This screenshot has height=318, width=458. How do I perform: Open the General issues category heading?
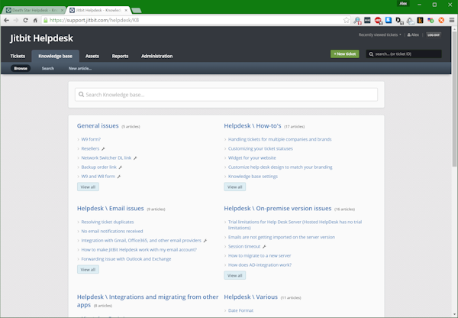pyautogui.click(x=98, y=126)
